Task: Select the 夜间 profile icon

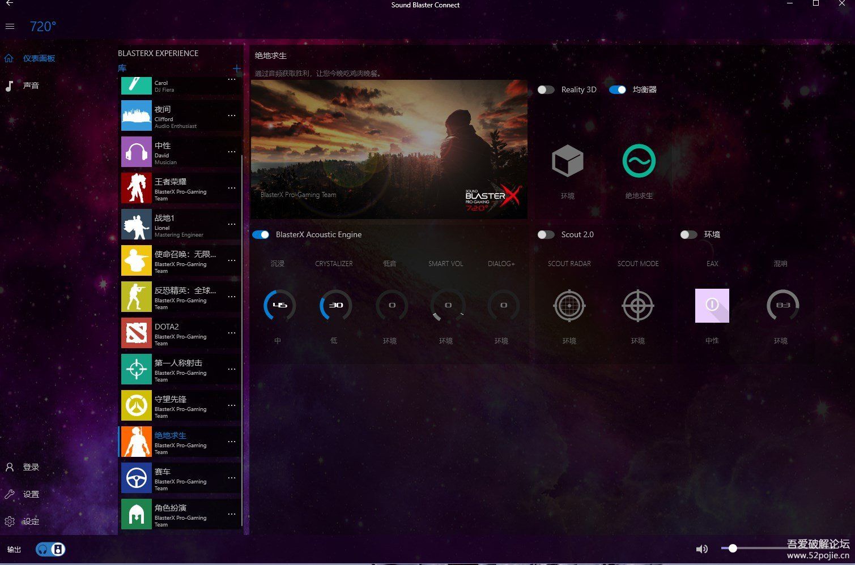Action: [137, 115]
